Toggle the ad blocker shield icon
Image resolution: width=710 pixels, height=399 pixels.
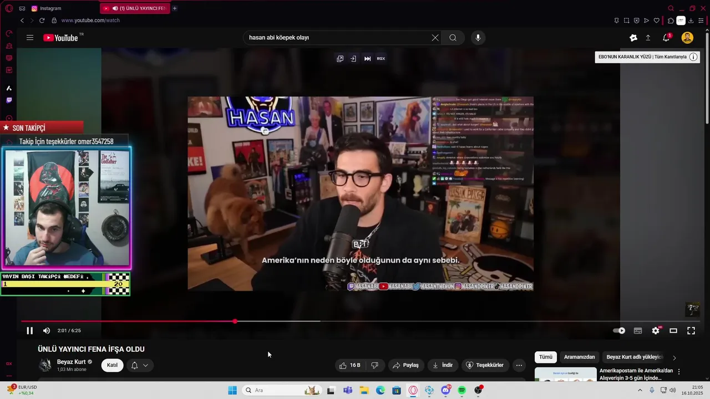[x=637, y=21]
